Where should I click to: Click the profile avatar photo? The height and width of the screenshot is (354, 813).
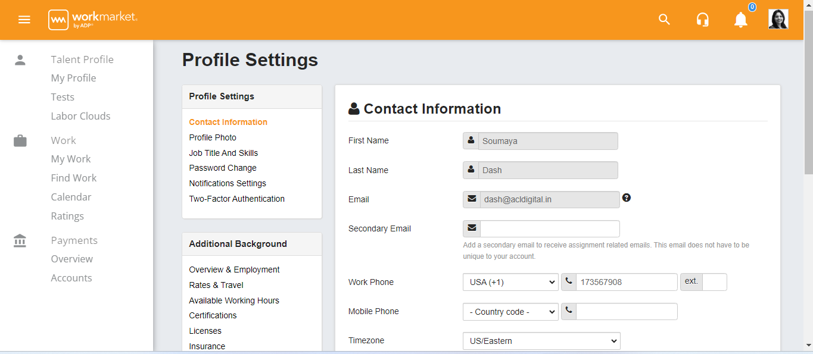(778, 18)
